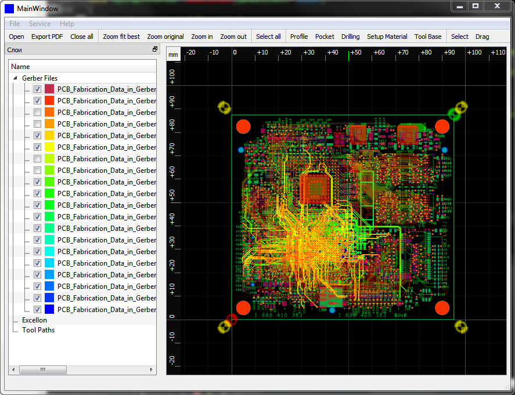
Task: Click the mm units button at ruler corner
Action: [x=173, y=55]
